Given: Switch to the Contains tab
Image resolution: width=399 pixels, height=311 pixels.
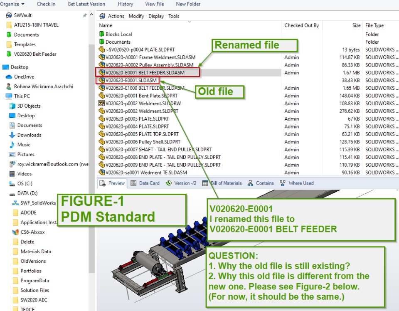Looking at the screenshot, I should point(261,183).
